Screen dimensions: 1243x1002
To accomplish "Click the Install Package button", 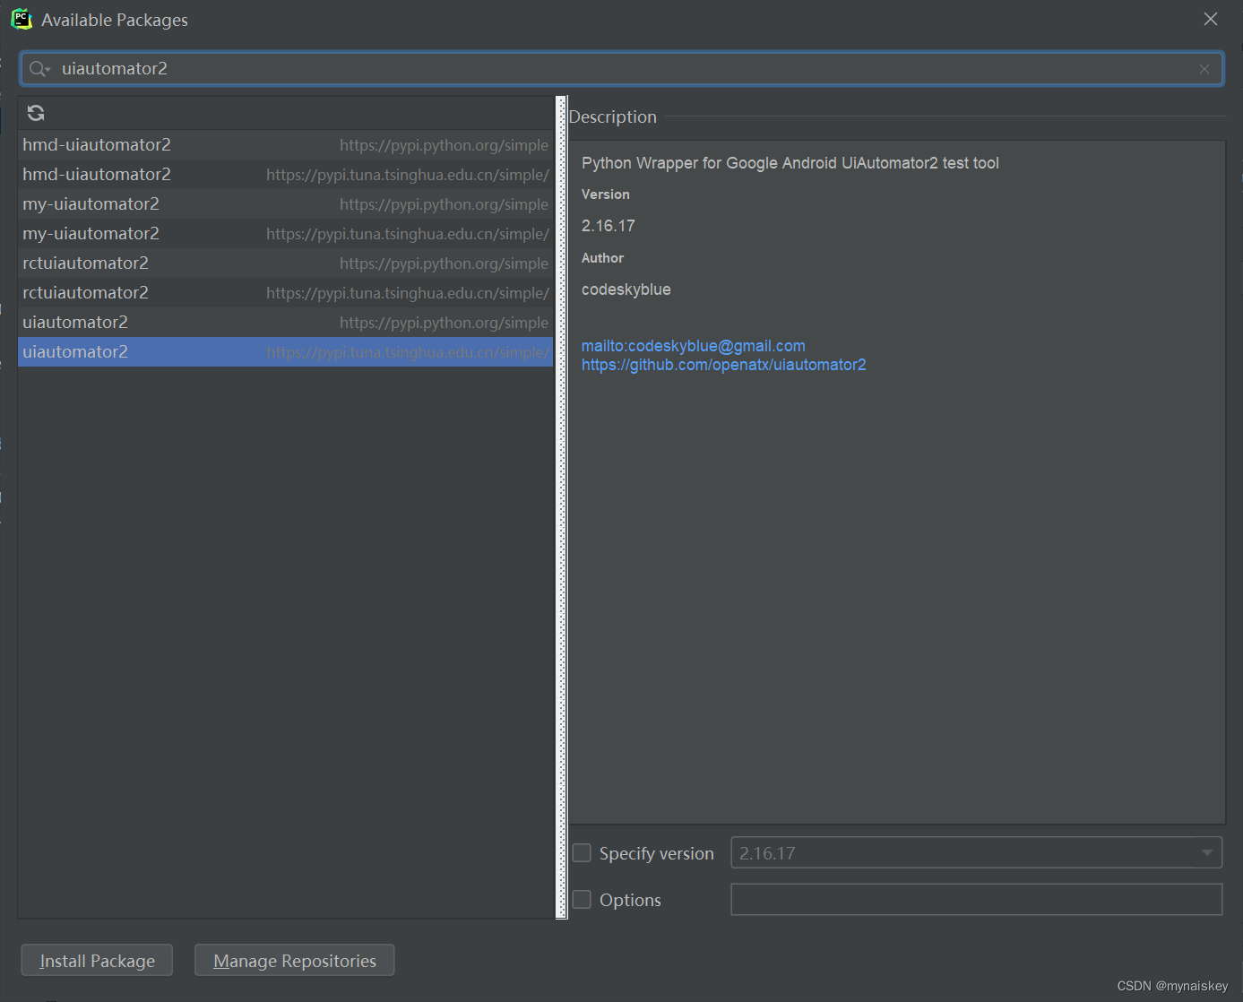I will (x=97, y=961).
